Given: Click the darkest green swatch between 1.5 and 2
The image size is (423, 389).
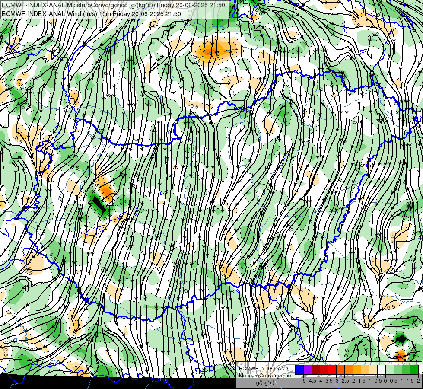Looking at the screenshot, I should pos(415,370).
